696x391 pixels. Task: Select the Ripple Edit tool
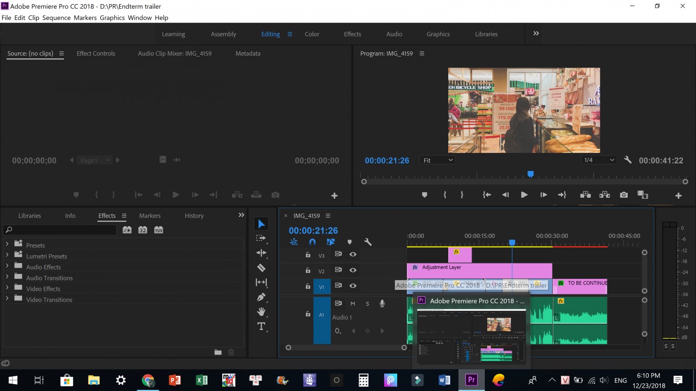261,253
